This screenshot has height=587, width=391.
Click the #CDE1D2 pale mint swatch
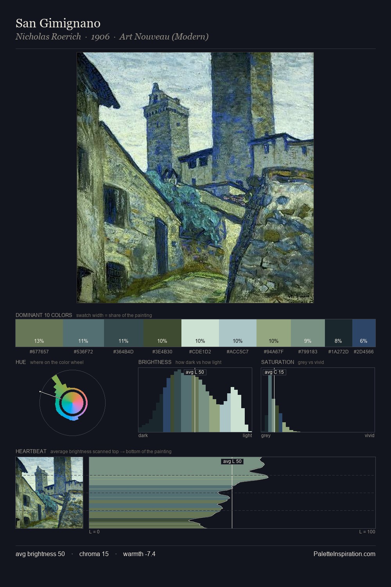200,333
